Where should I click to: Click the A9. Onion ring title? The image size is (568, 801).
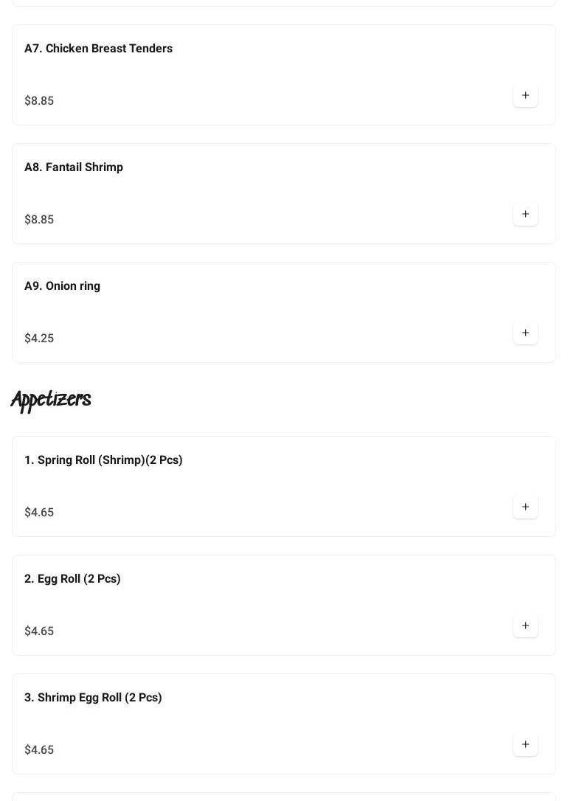[62, 286]
